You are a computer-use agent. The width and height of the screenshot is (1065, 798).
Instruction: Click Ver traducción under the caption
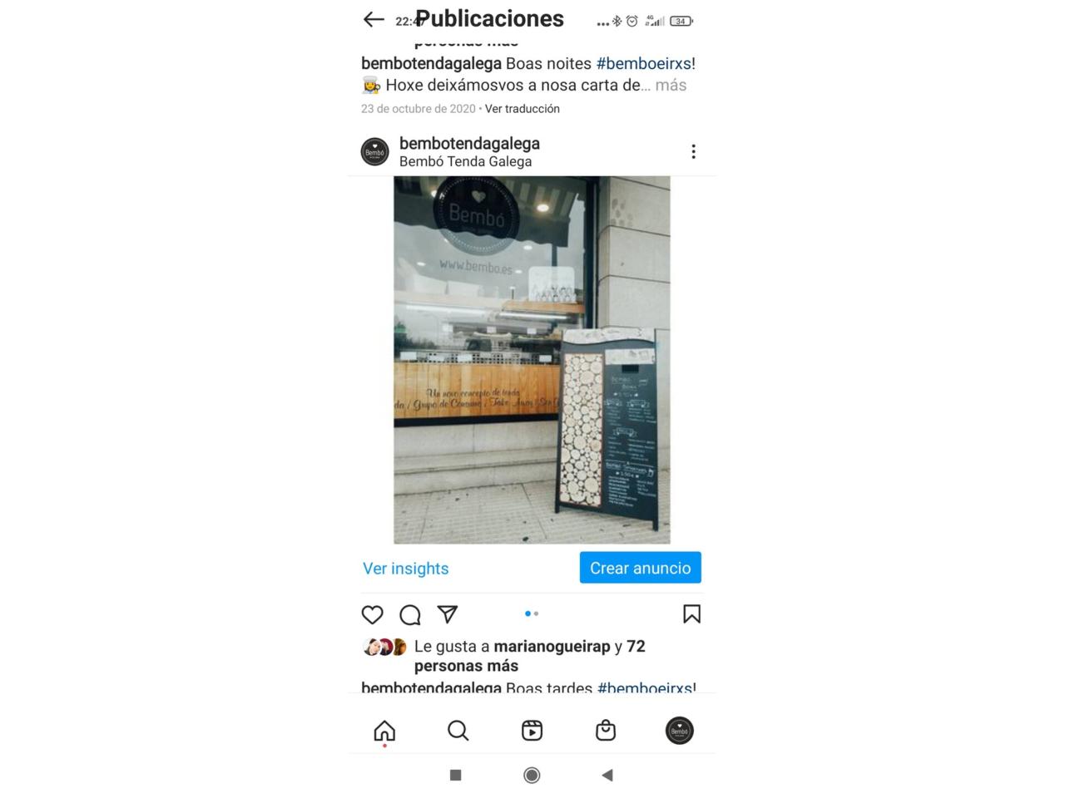(x=523, y=109)
